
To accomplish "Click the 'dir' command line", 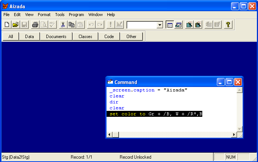I will pyautogui.click(x=114, y=102).
